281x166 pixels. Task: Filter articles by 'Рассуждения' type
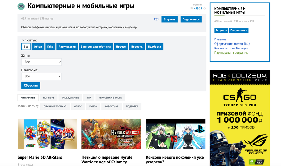(x=67, y=47)
